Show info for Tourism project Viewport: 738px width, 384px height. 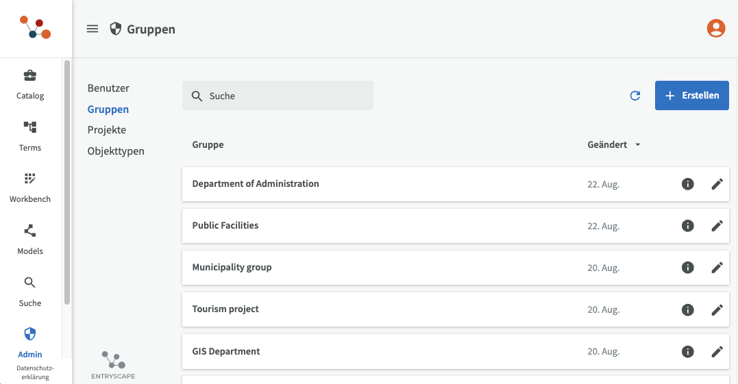click(x=688, y=309)
